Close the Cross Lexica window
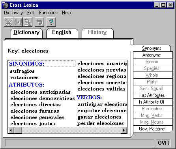The image size is (176, 149). click(x=170, y=5)
